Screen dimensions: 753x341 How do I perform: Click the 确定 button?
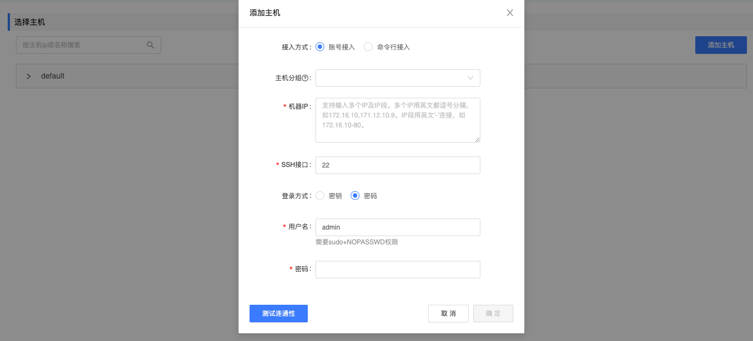point(492,314)
